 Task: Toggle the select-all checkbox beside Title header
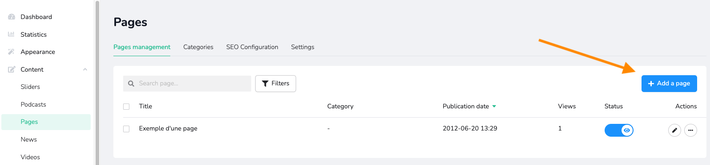126,107
